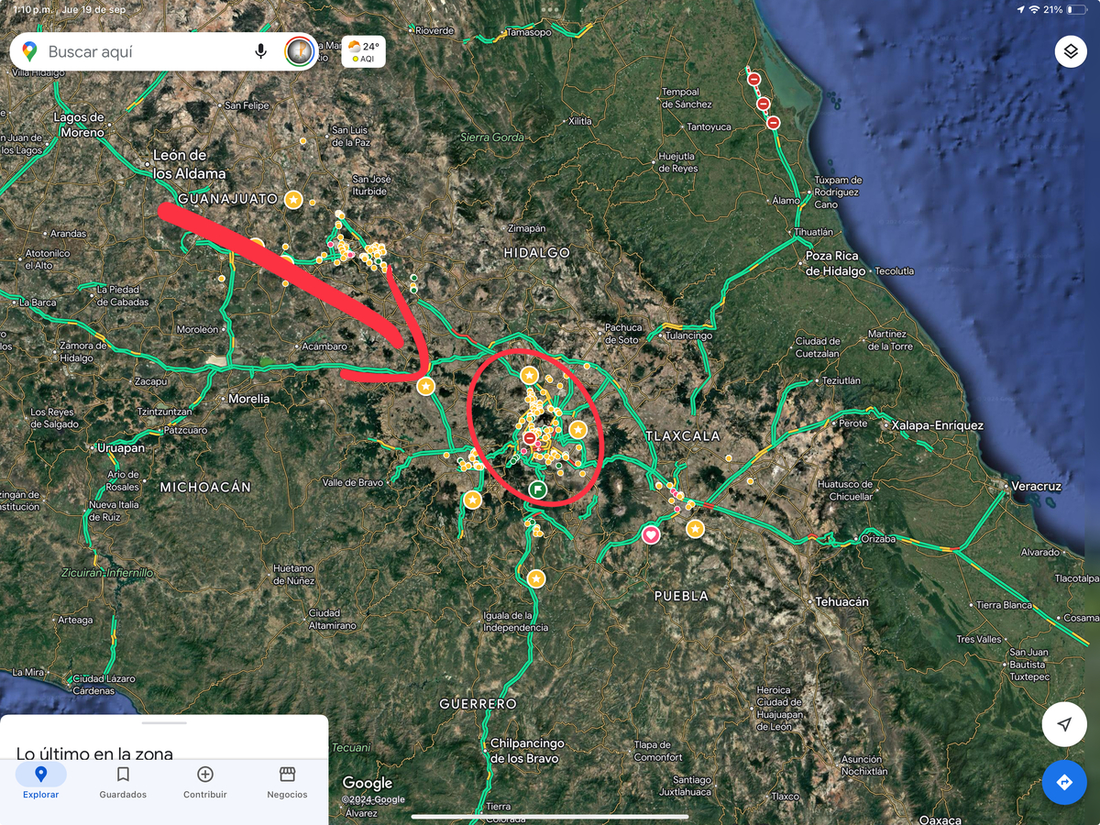Select the Veracruz city label
Screen dimensions: 1100x825
click(1035, 486)
